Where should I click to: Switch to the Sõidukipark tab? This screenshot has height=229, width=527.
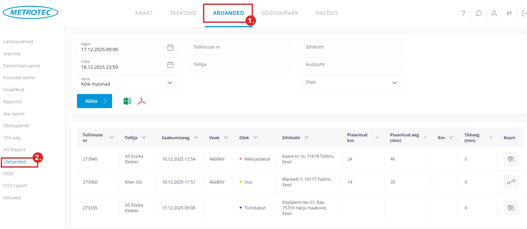point(280,13)
